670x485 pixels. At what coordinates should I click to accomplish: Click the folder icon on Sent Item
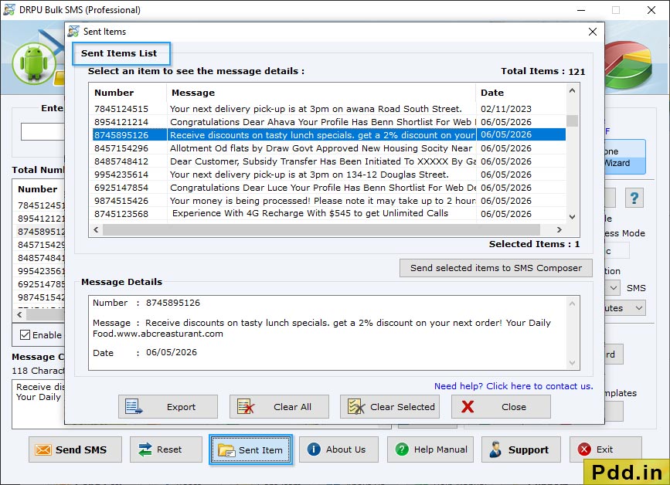(226, 450)
